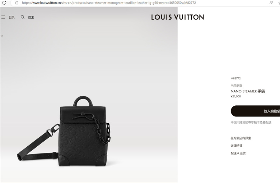Click the favorites star icon in the address bar
The width and height of the screenshot is (280, 183).
[279, 3]
